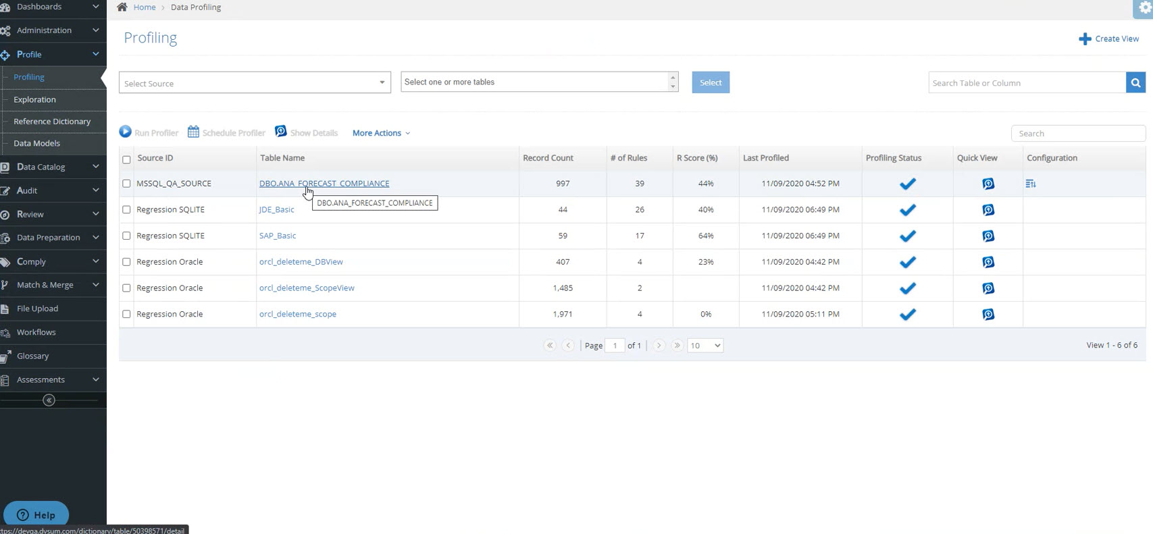
Task: Click the Data Catalog sidebar icon
Action: (5, 167)
